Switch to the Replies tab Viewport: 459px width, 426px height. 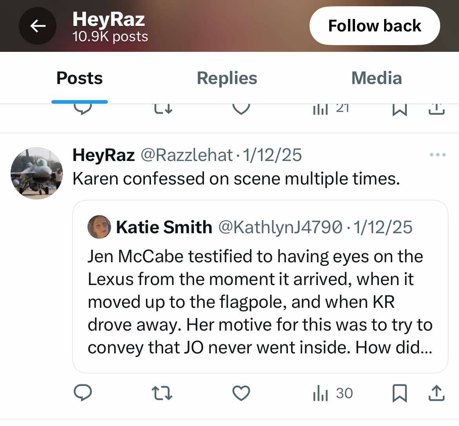[227, 78]
